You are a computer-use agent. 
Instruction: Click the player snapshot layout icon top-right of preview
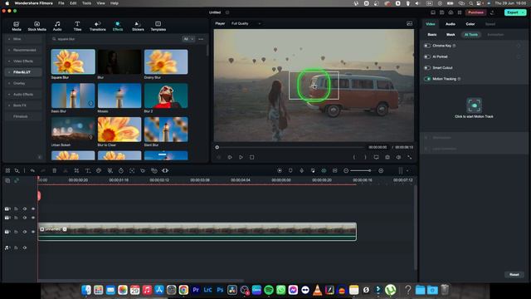click(409, 23)
